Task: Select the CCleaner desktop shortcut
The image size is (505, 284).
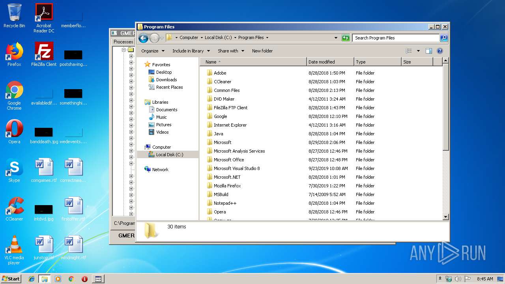Action: tap(14, 209)
